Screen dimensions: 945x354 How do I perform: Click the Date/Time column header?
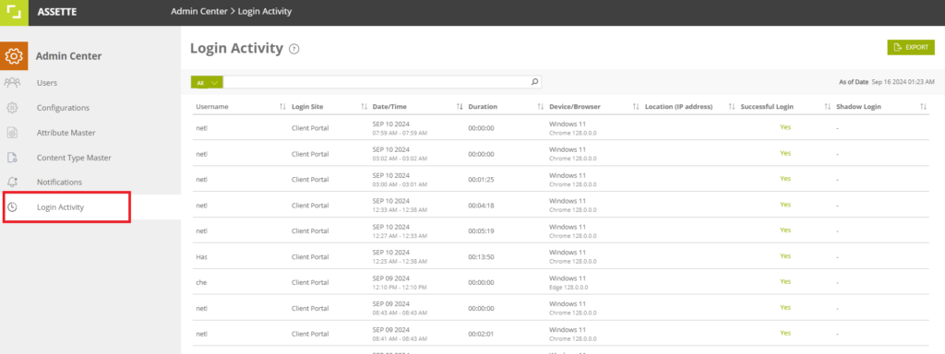389,107
